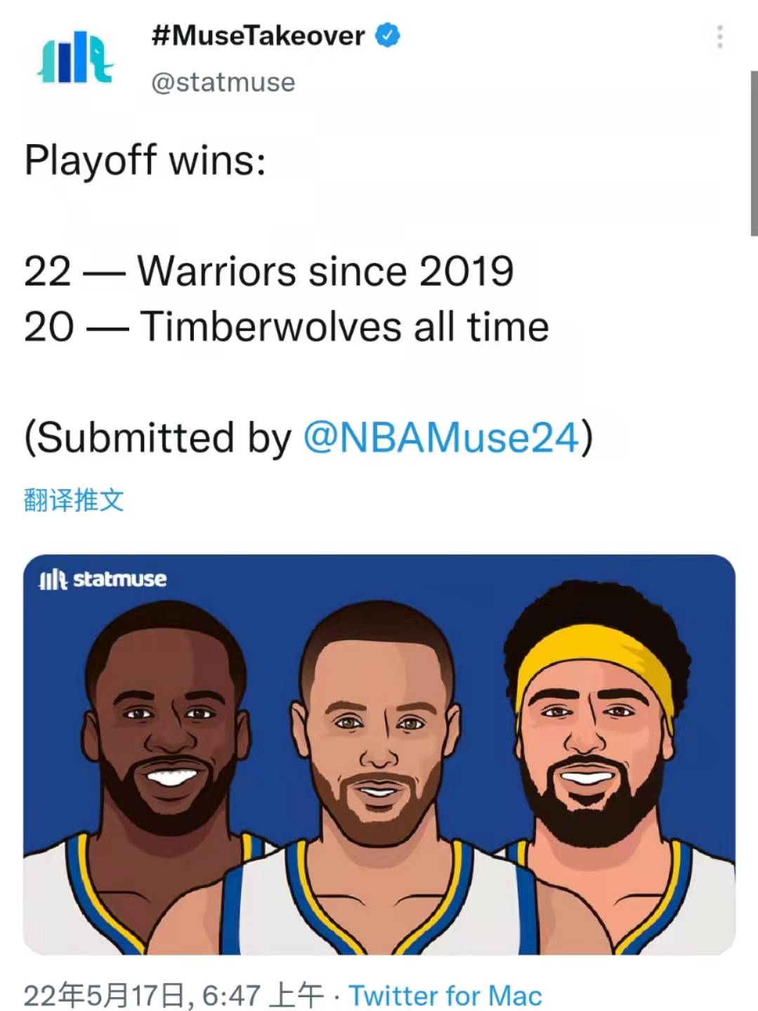Click the Twitter for Mac source link
Screen dimensions: 758x1011
(445, 995)
